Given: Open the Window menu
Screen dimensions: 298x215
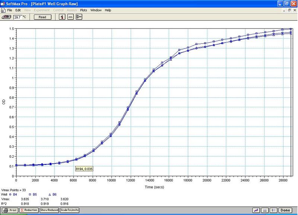Looking at the screenshot, I should point(96,10).
